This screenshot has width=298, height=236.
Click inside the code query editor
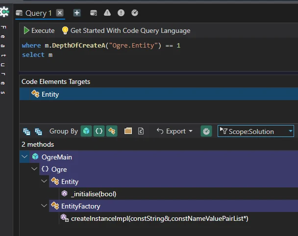(x=159, y=55)
